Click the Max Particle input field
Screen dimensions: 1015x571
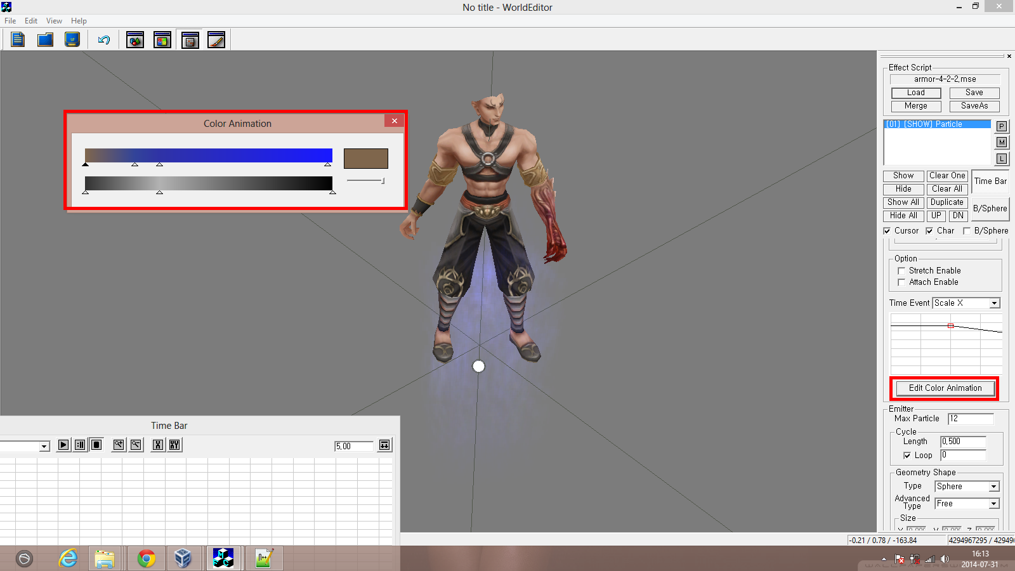coord(971,419)
